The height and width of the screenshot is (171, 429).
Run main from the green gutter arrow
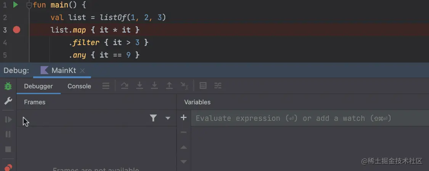point(15,5)
